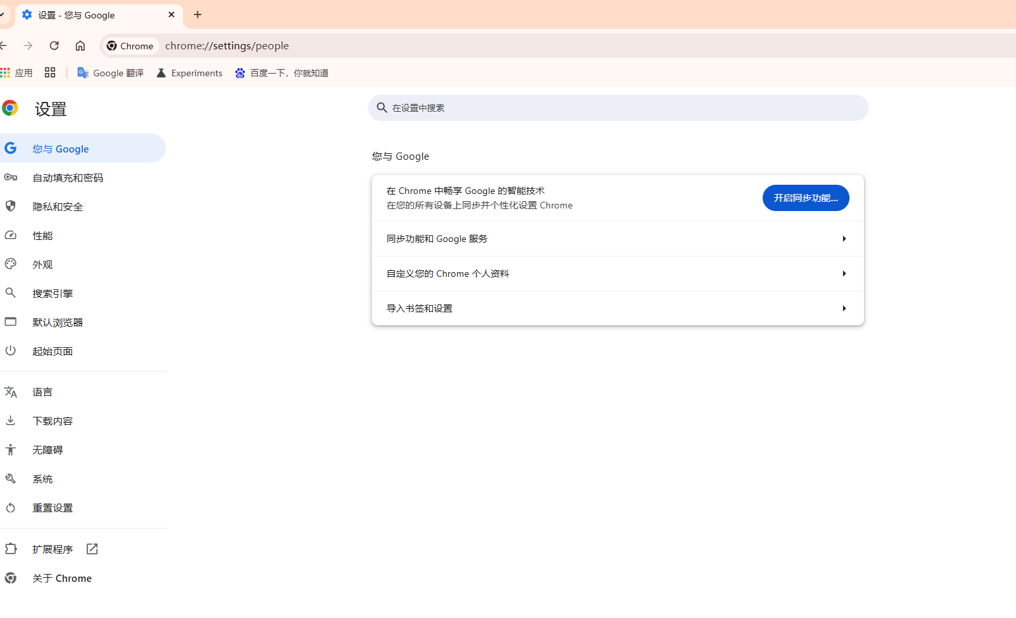Open a new tab with the plus icon

pyautogui.click(x=197, y=14)
